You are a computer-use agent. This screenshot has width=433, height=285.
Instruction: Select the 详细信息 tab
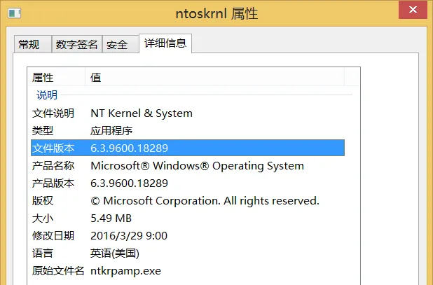(165, 43)
